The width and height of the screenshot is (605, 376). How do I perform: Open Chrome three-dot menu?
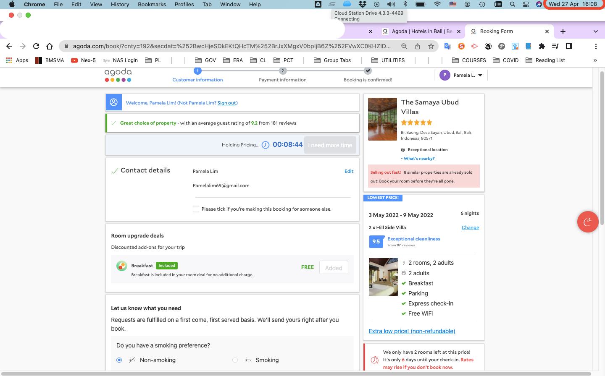(596, 46)
